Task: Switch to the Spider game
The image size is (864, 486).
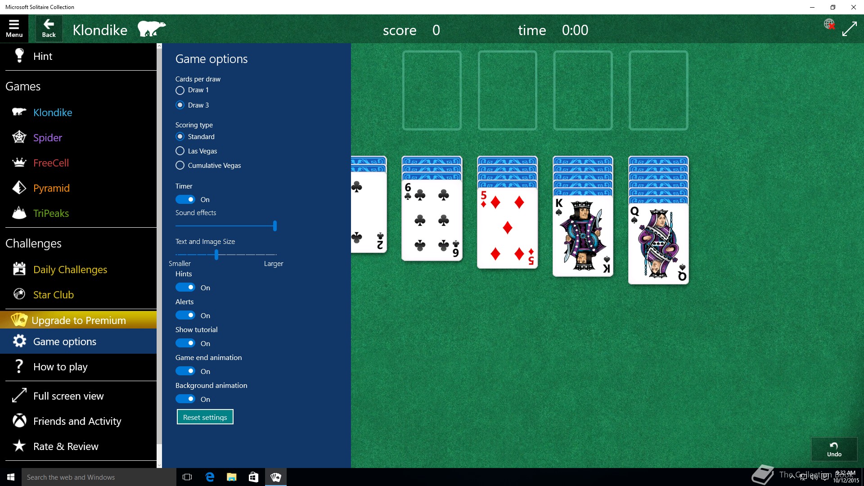Action: coord(78,138)
